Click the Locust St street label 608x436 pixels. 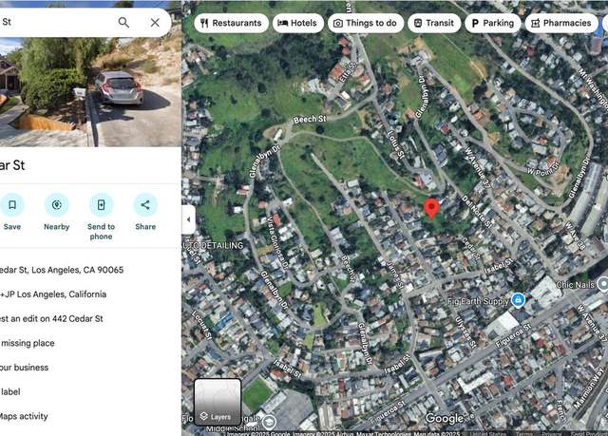click(202, 325)
